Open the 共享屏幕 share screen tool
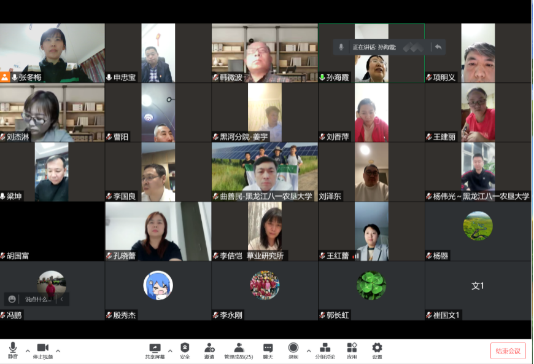 click(155, 350)
